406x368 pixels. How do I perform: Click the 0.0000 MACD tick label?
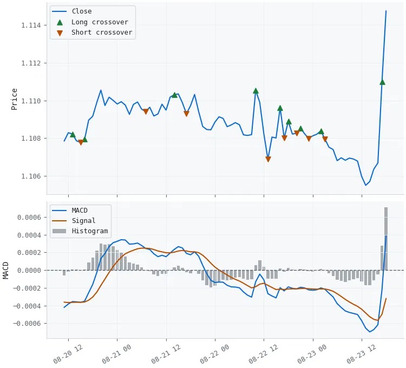29,271
